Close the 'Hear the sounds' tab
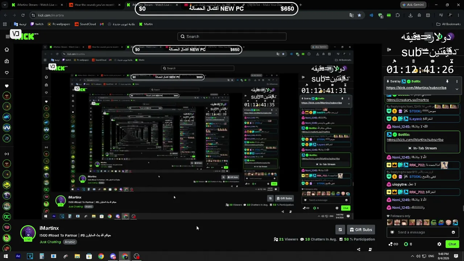 120,5
